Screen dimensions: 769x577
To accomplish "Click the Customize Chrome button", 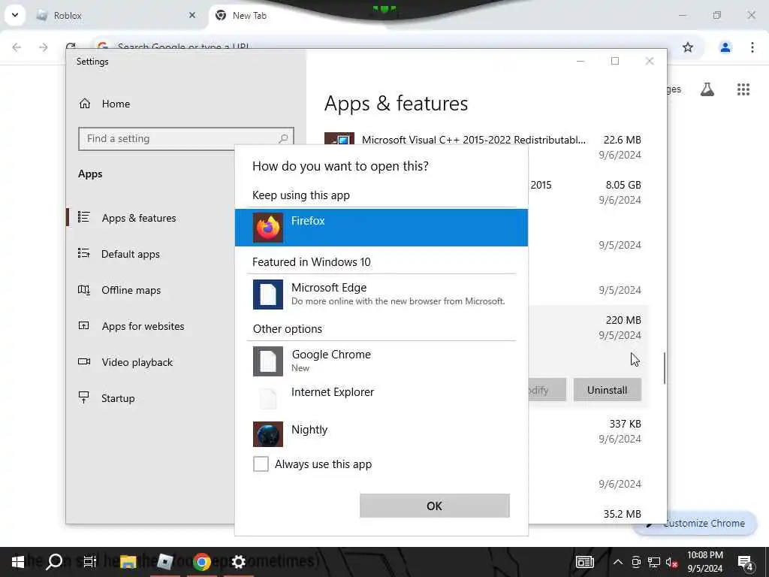I will click(695, 524).
